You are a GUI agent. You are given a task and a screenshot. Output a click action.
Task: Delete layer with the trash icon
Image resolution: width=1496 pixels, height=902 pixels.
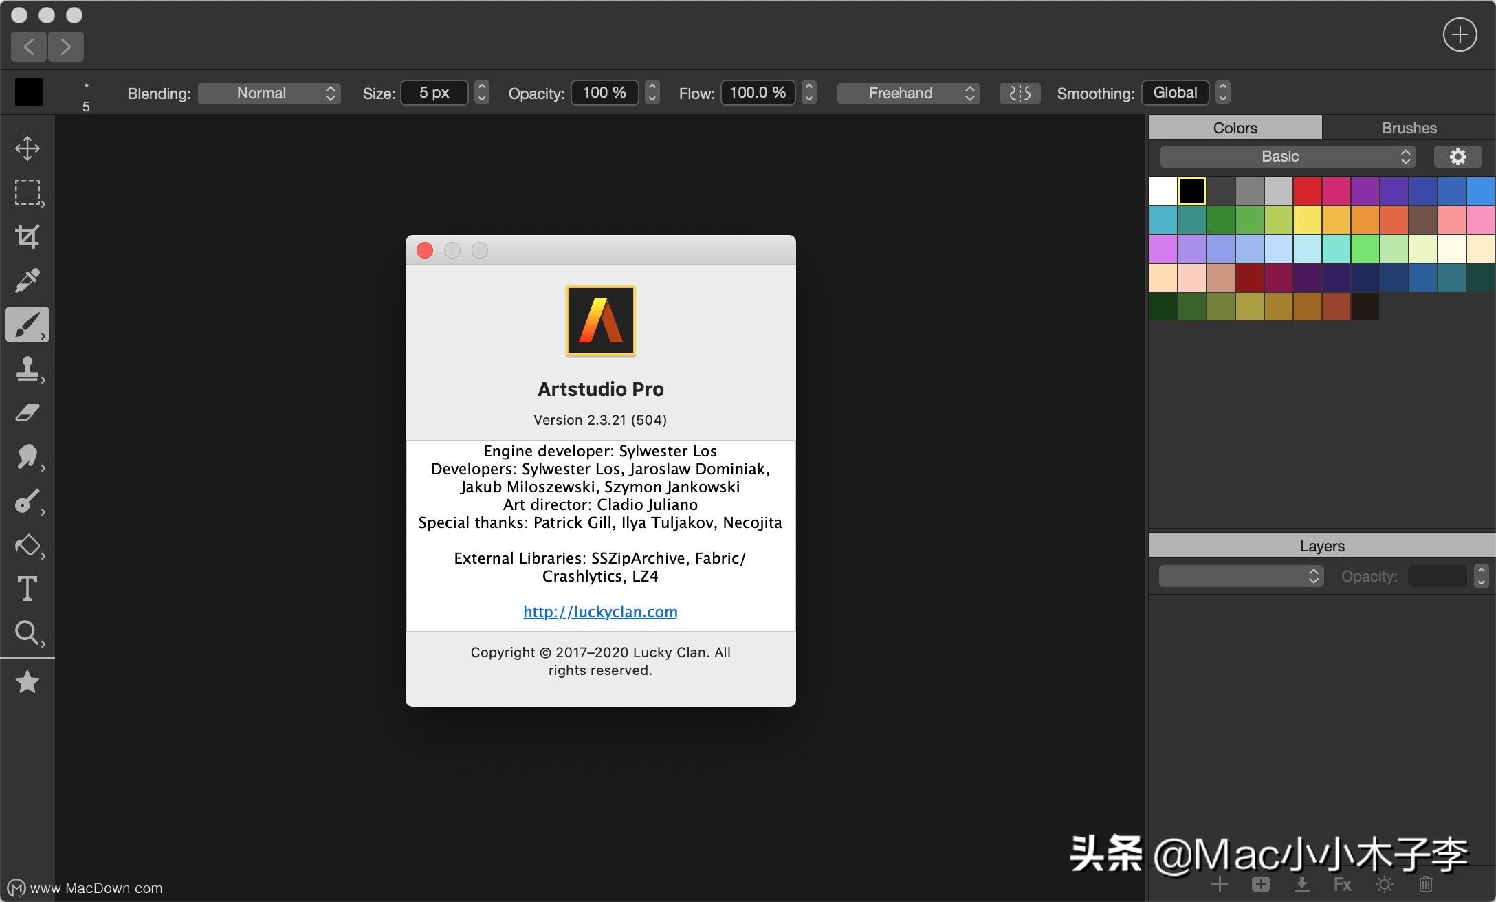click(x=1426, y=884)
